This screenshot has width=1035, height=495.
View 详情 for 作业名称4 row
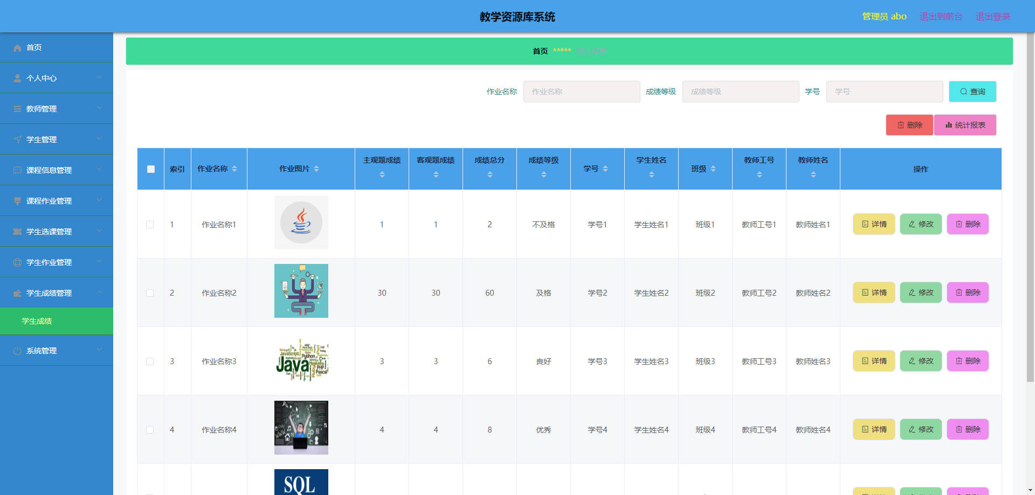pyautogui.click(x=874, y=429)
